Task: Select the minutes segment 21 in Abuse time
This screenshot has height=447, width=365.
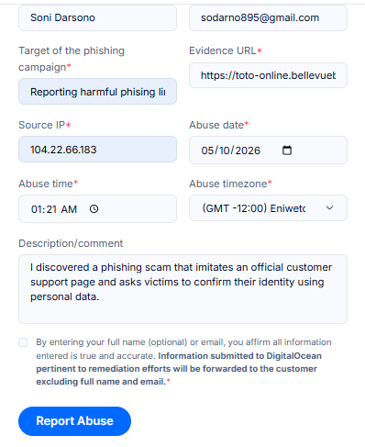Action: pyautogui.click(x=51, y=209)
